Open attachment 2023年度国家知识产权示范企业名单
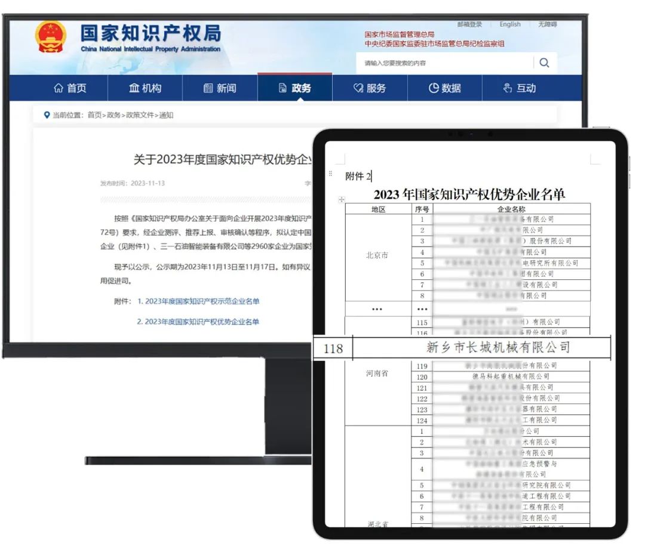 point(202,301)
